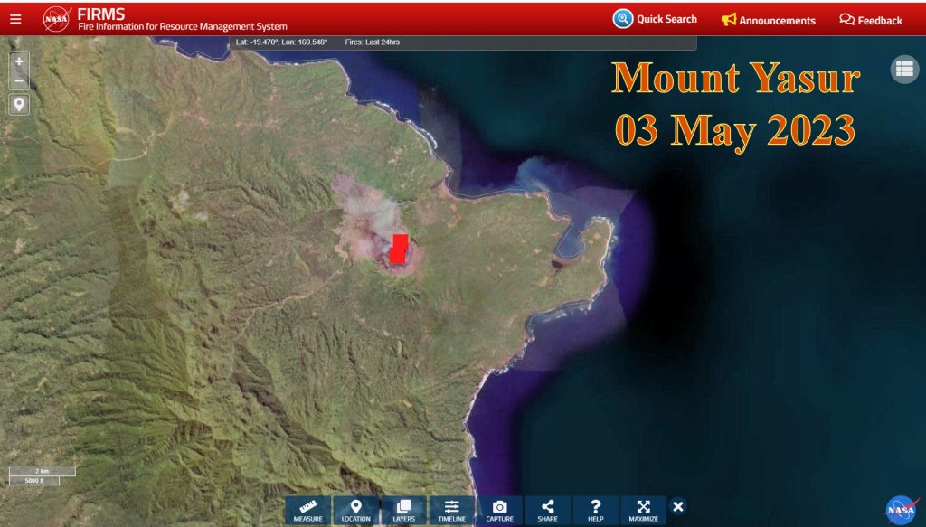Zoom in on the map

[19, 61]
